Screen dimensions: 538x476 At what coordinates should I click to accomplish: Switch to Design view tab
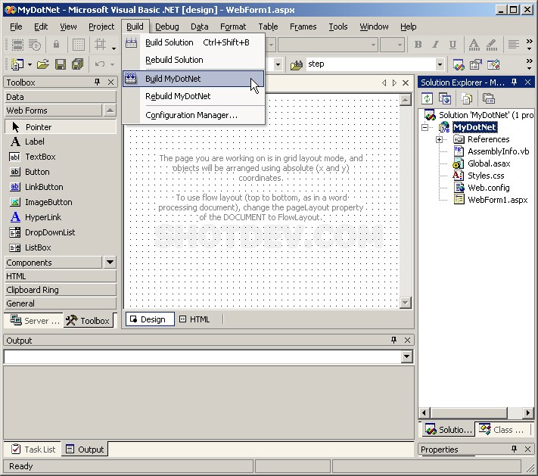tap(150, 319)
